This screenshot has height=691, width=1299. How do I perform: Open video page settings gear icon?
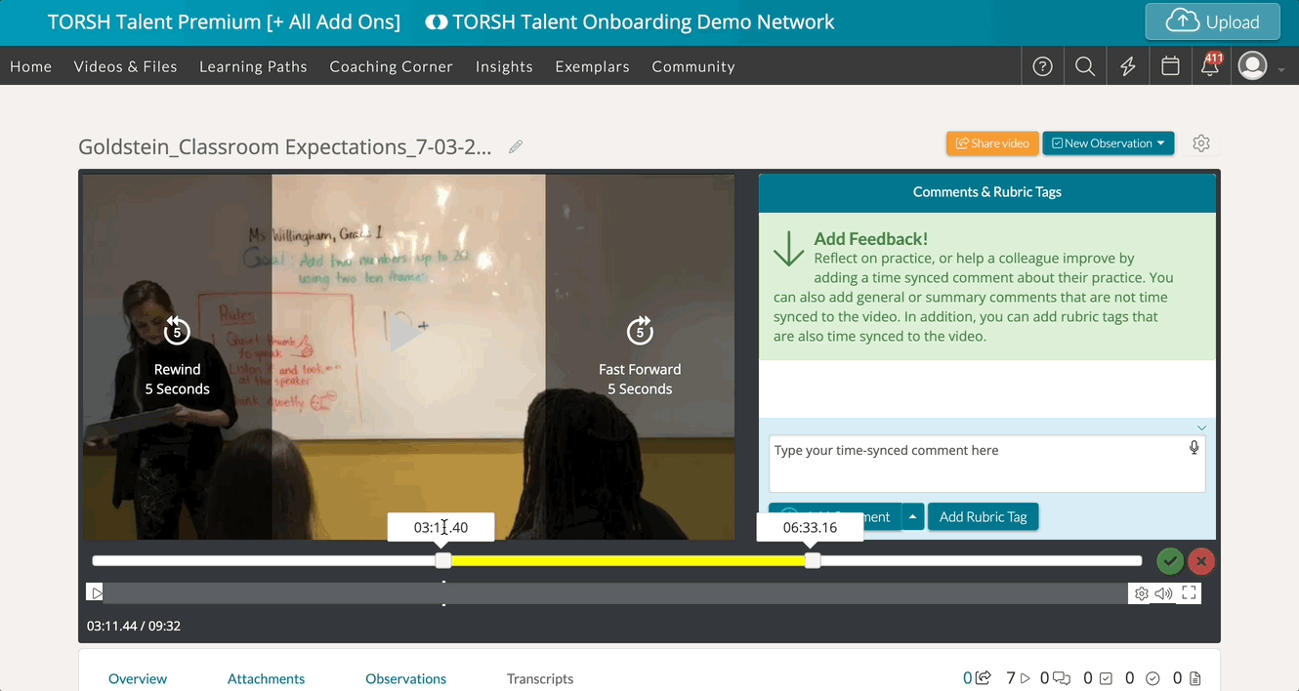pyautogui.click(x=1201, y=143)
